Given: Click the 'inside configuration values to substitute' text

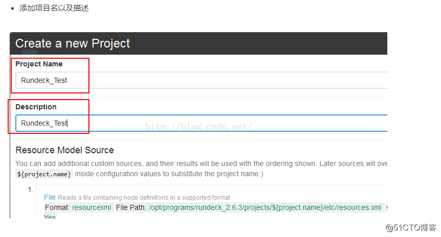Looking at the screenshot, I should click(x=169, y=174).
